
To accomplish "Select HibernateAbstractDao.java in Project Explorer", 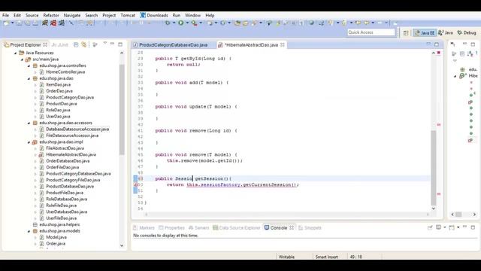I will 71,154.
